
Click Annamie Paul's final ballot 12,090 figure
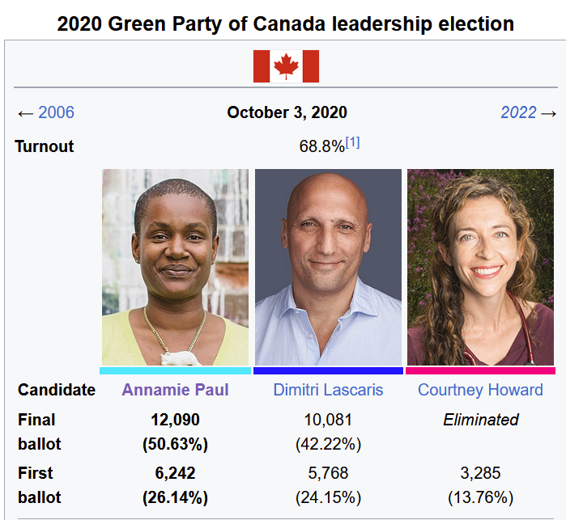(175, 420)
